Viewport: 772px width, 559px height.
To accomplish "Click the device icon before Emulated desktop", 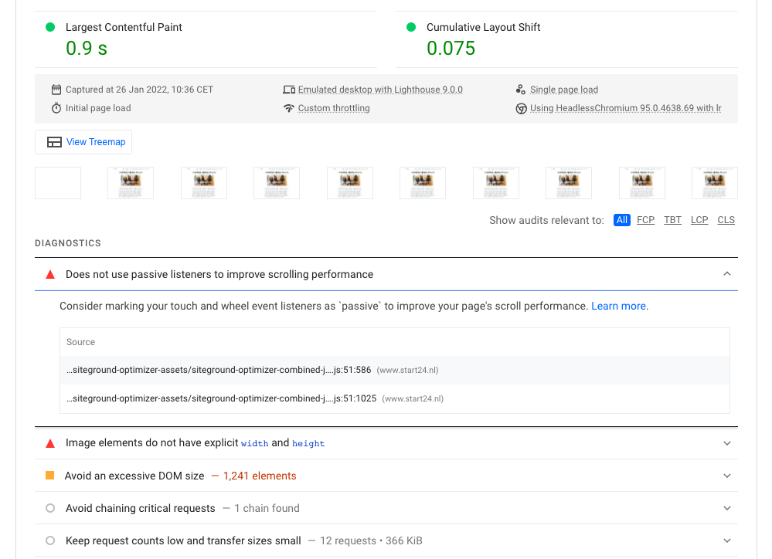I will [x=289, y=89].
